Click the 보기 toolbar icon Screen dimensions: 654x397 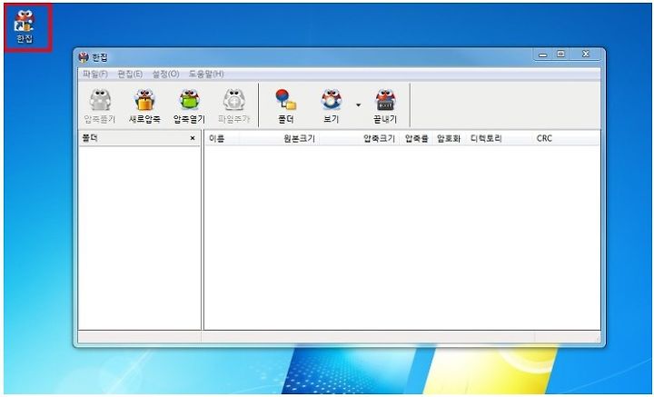332,106
